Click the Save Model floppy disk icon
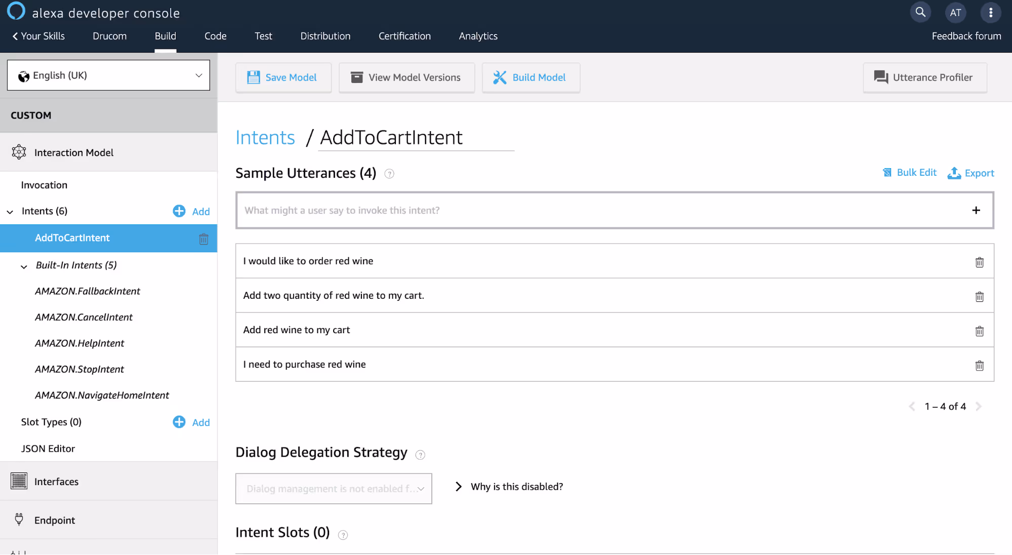 pyautogui.click(x=253, y=77)
